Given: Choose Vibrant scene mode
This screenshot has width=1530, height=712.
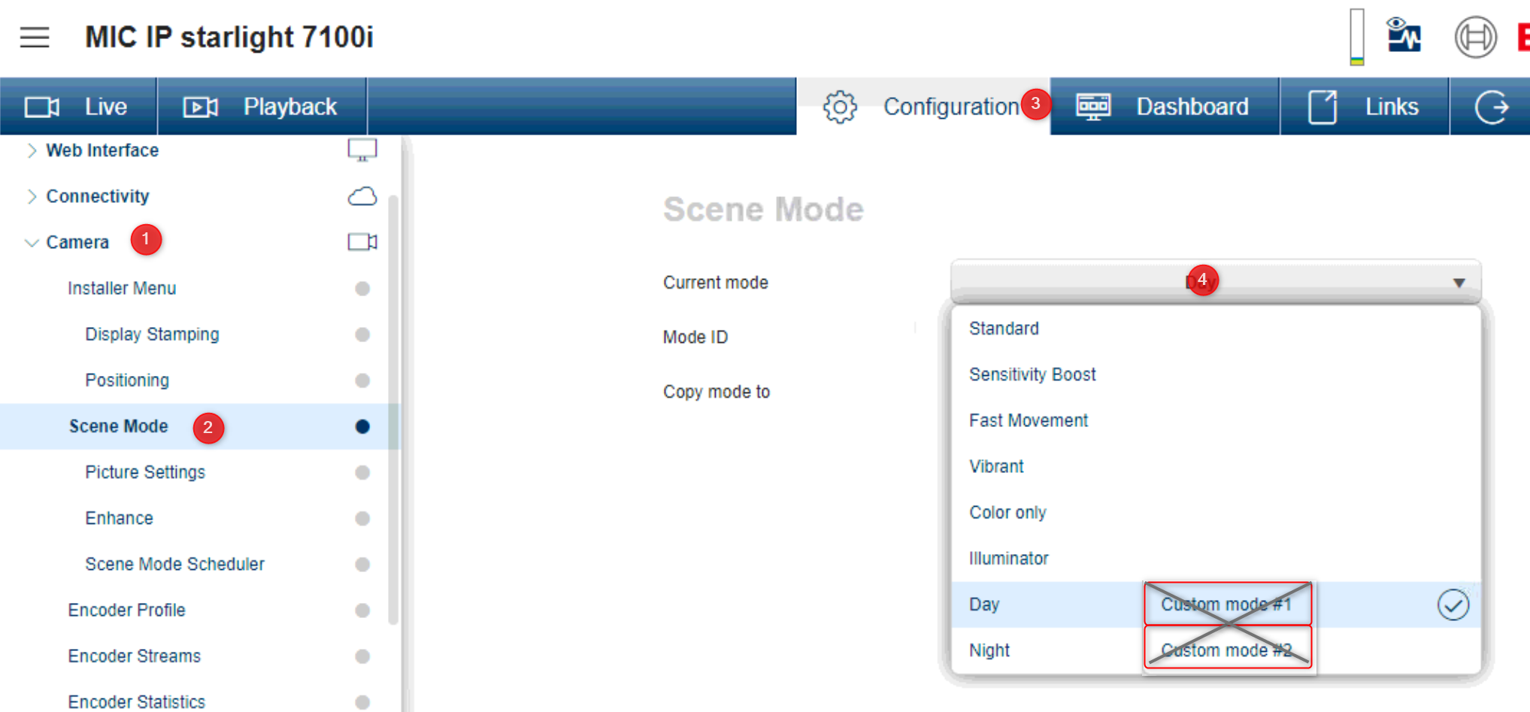Looking at the screenshot, I should point(1216,466).
